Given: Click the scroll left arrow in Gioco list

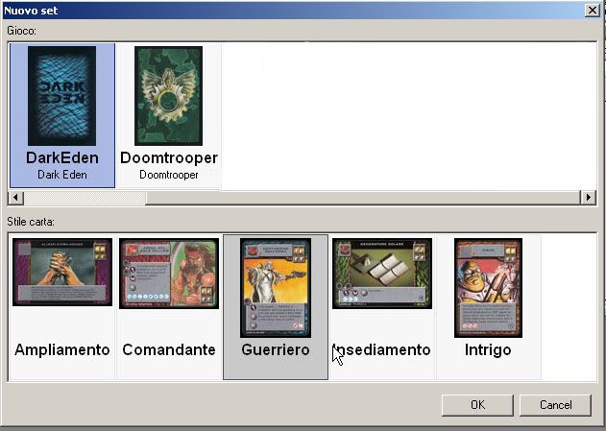Looking at the screenshot, I should 15,198.
